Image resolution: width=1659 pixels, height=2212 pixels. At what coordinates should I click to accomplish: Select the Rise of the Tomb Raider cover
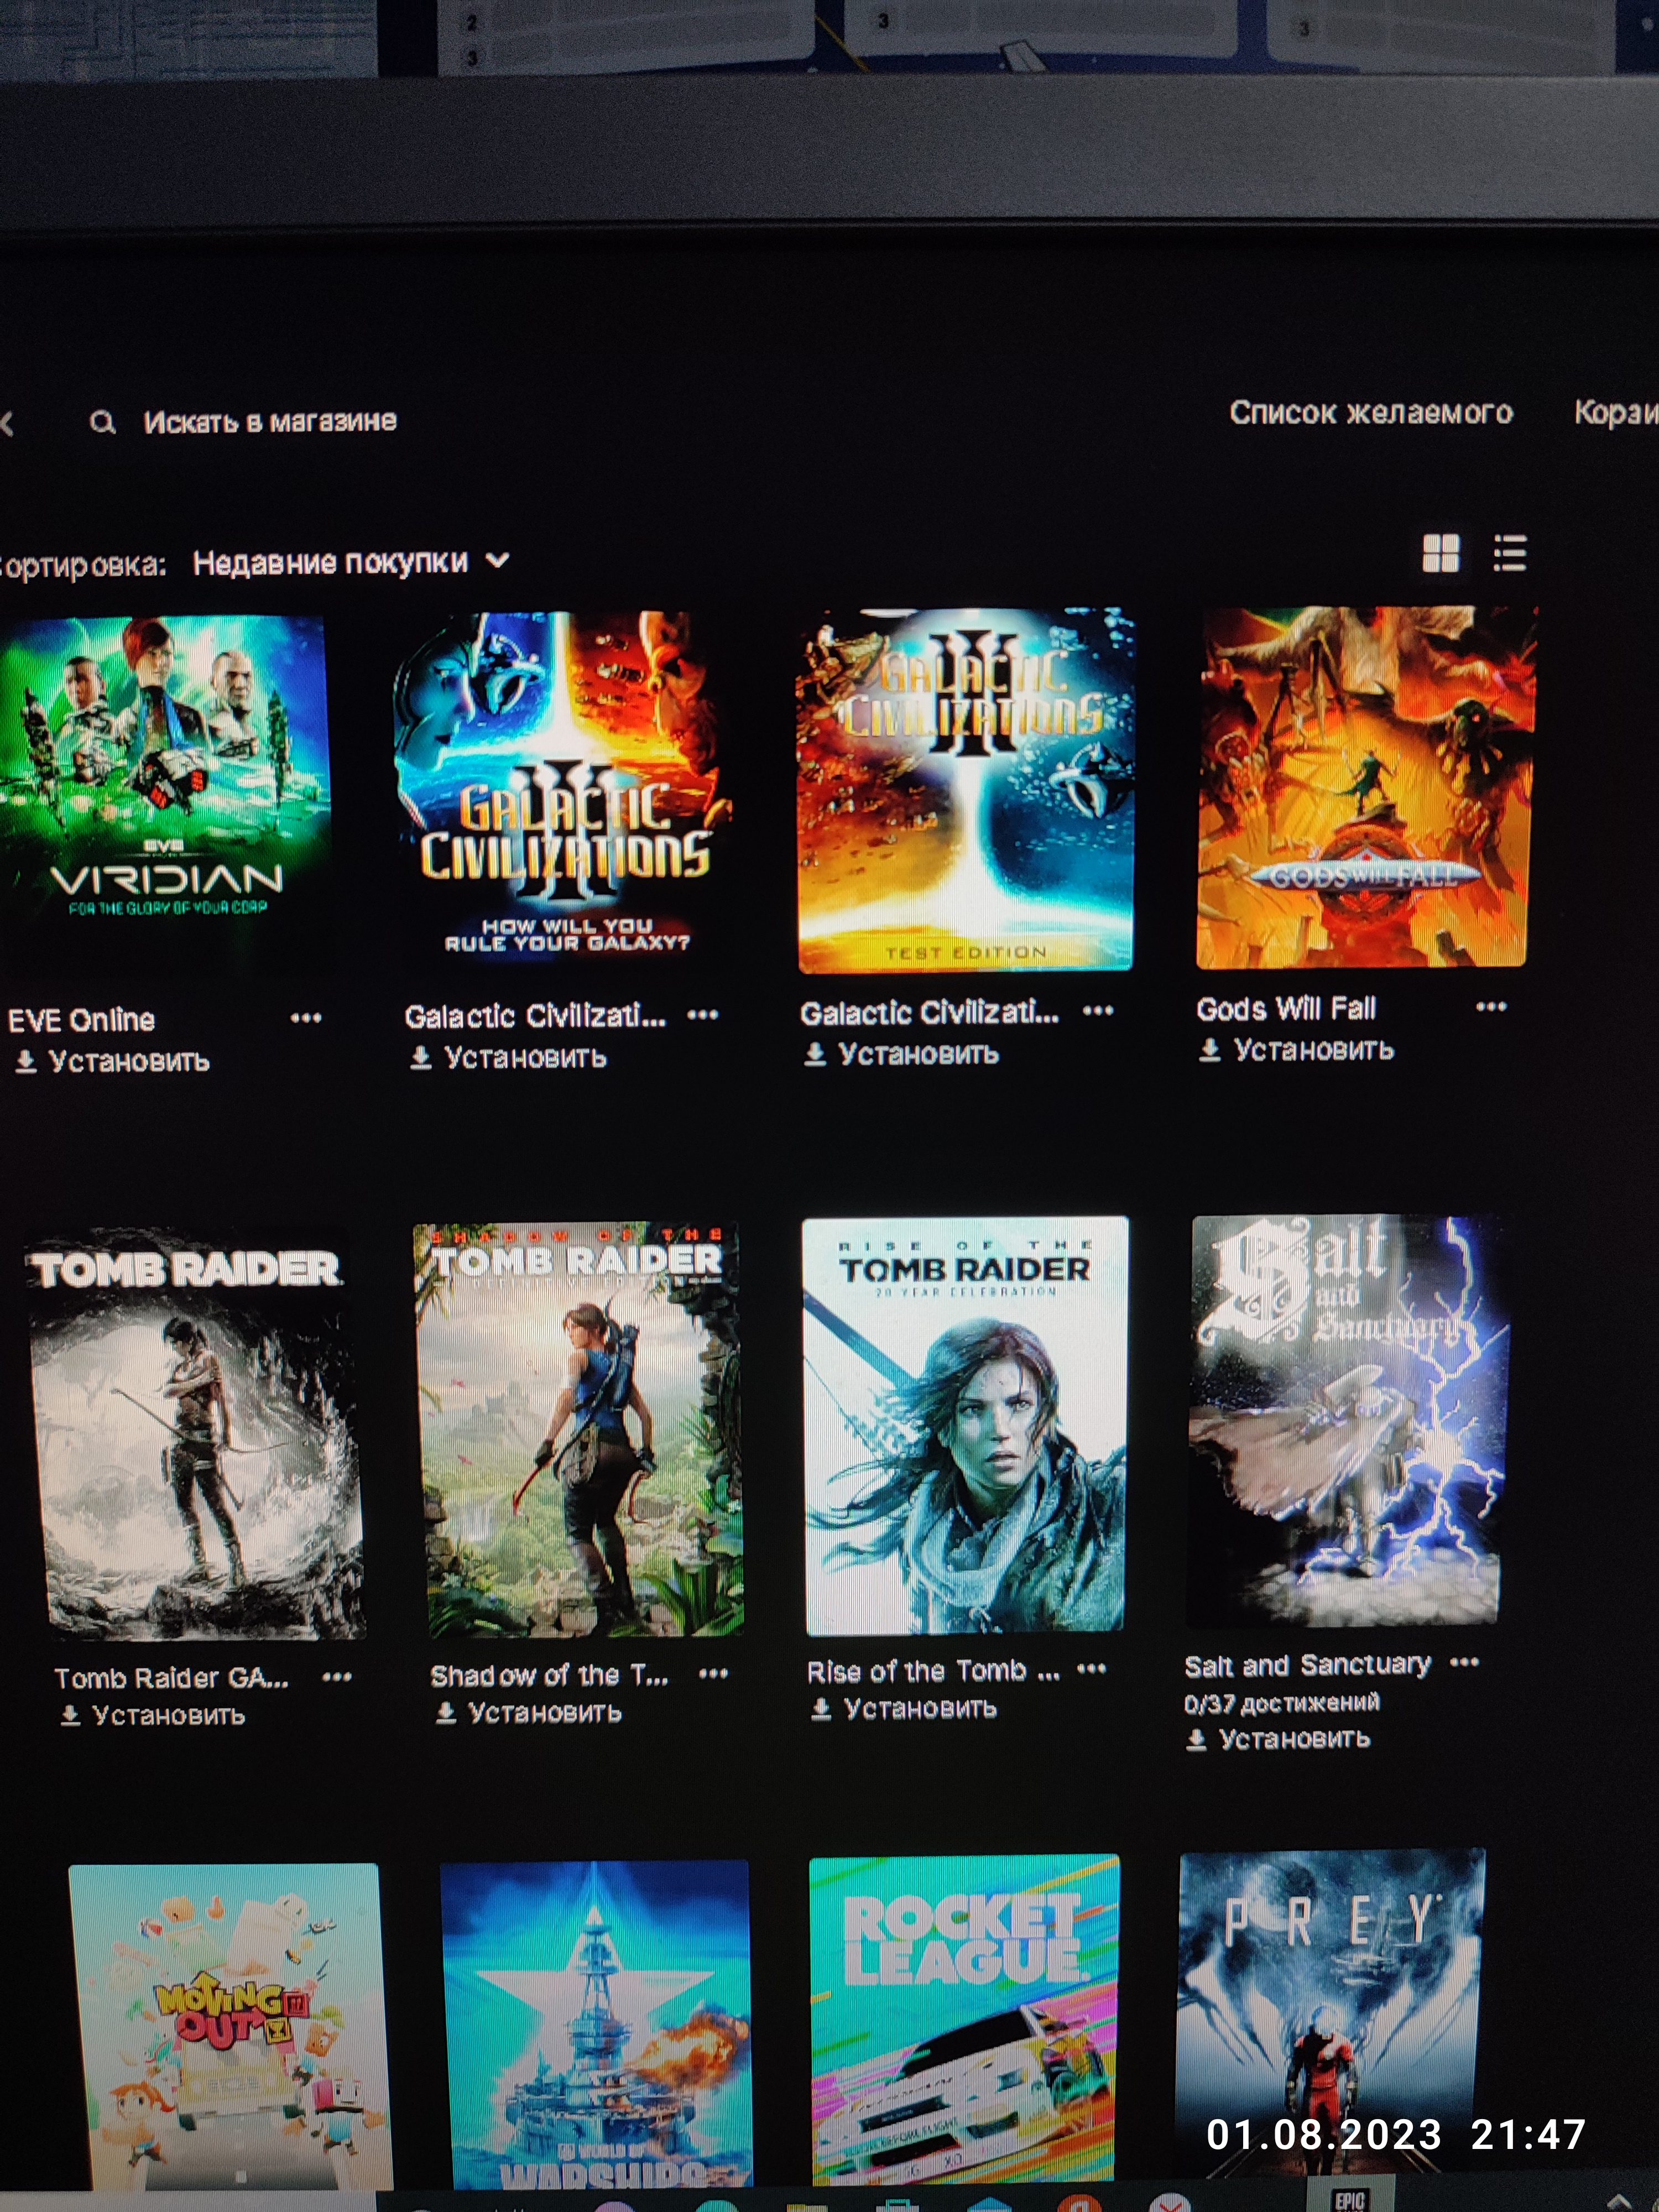[x=965, y=1425]
